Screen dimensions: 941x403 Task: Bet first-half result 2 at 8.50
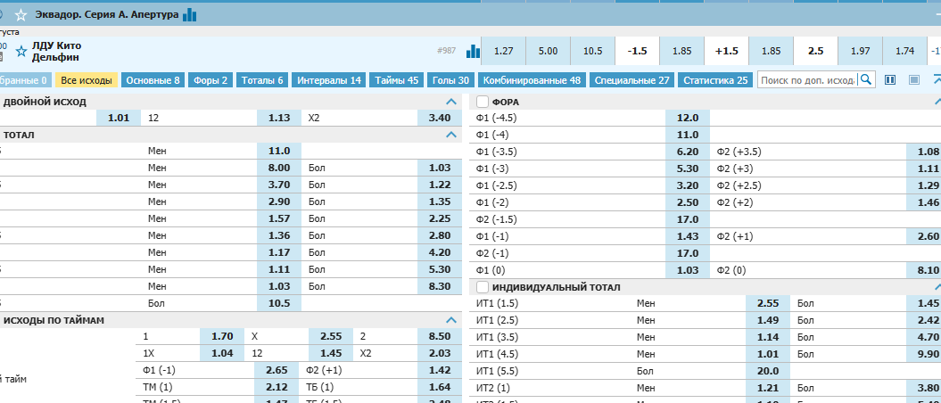tap(440, 336)
